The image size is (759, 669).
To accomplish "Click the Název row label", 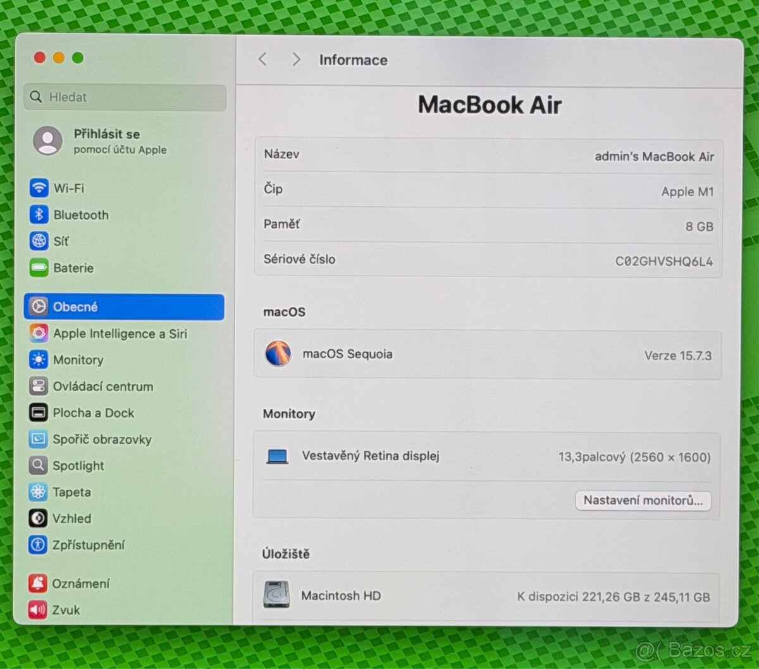I will click(x=281, y=154).
